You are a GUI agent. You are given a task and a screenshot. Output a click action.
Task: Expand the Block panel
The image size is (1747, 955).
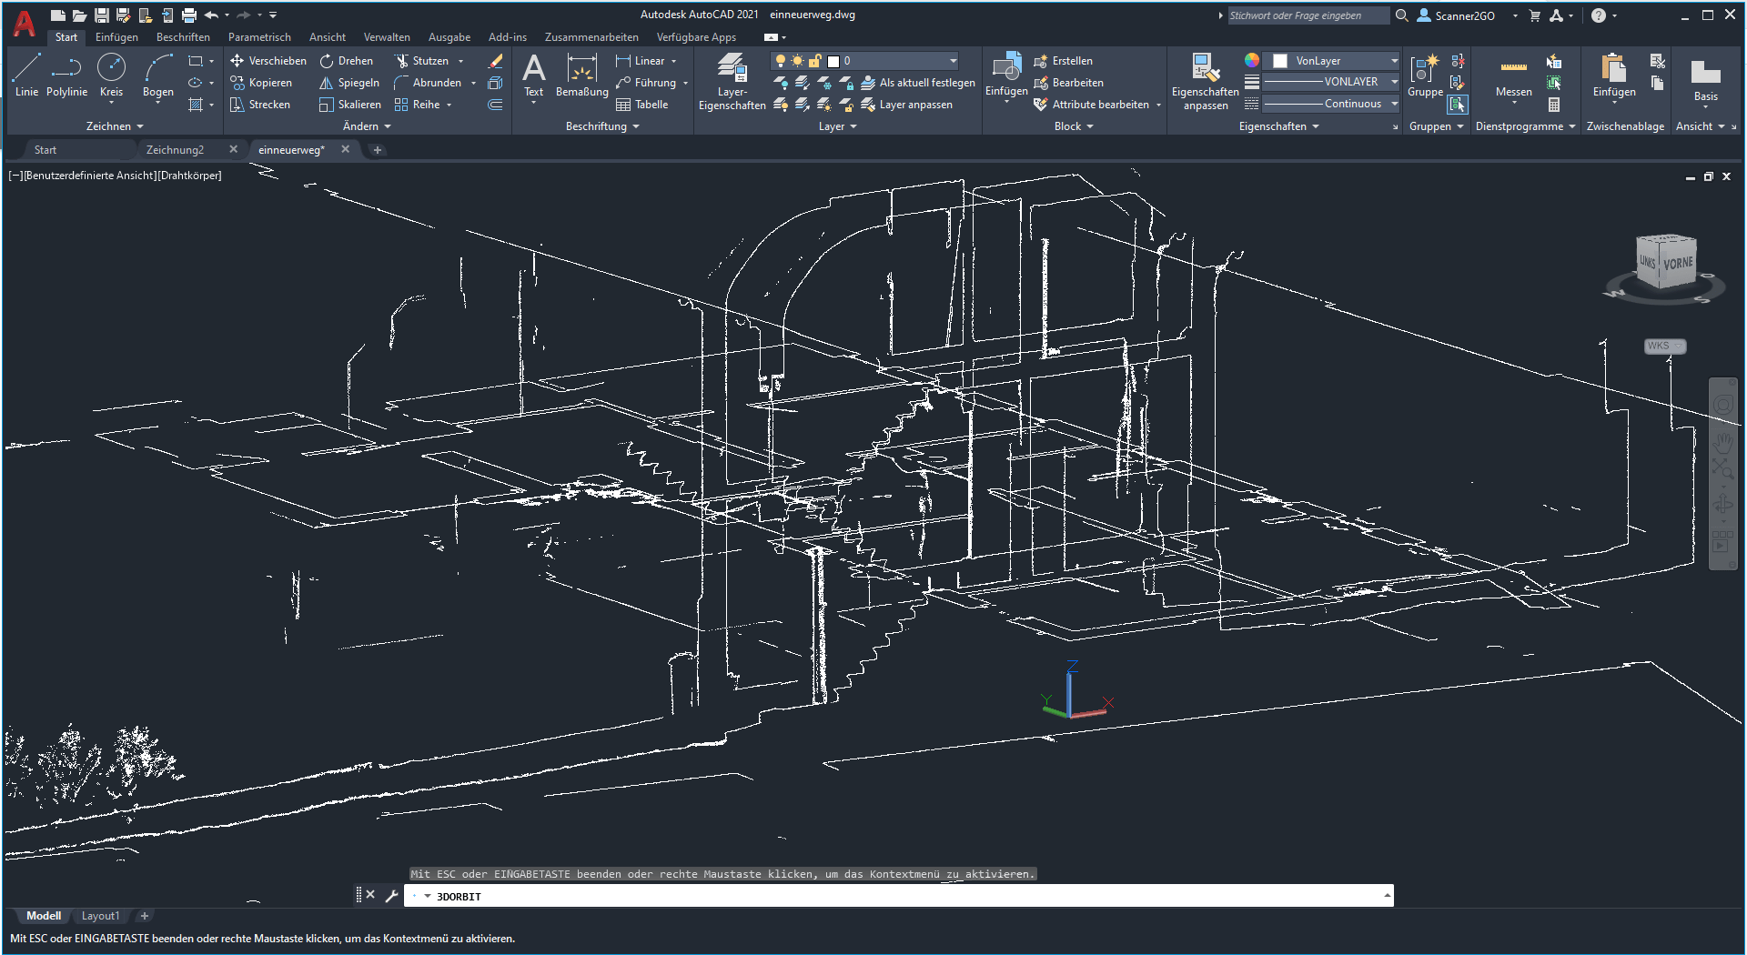click(1074, 126)
